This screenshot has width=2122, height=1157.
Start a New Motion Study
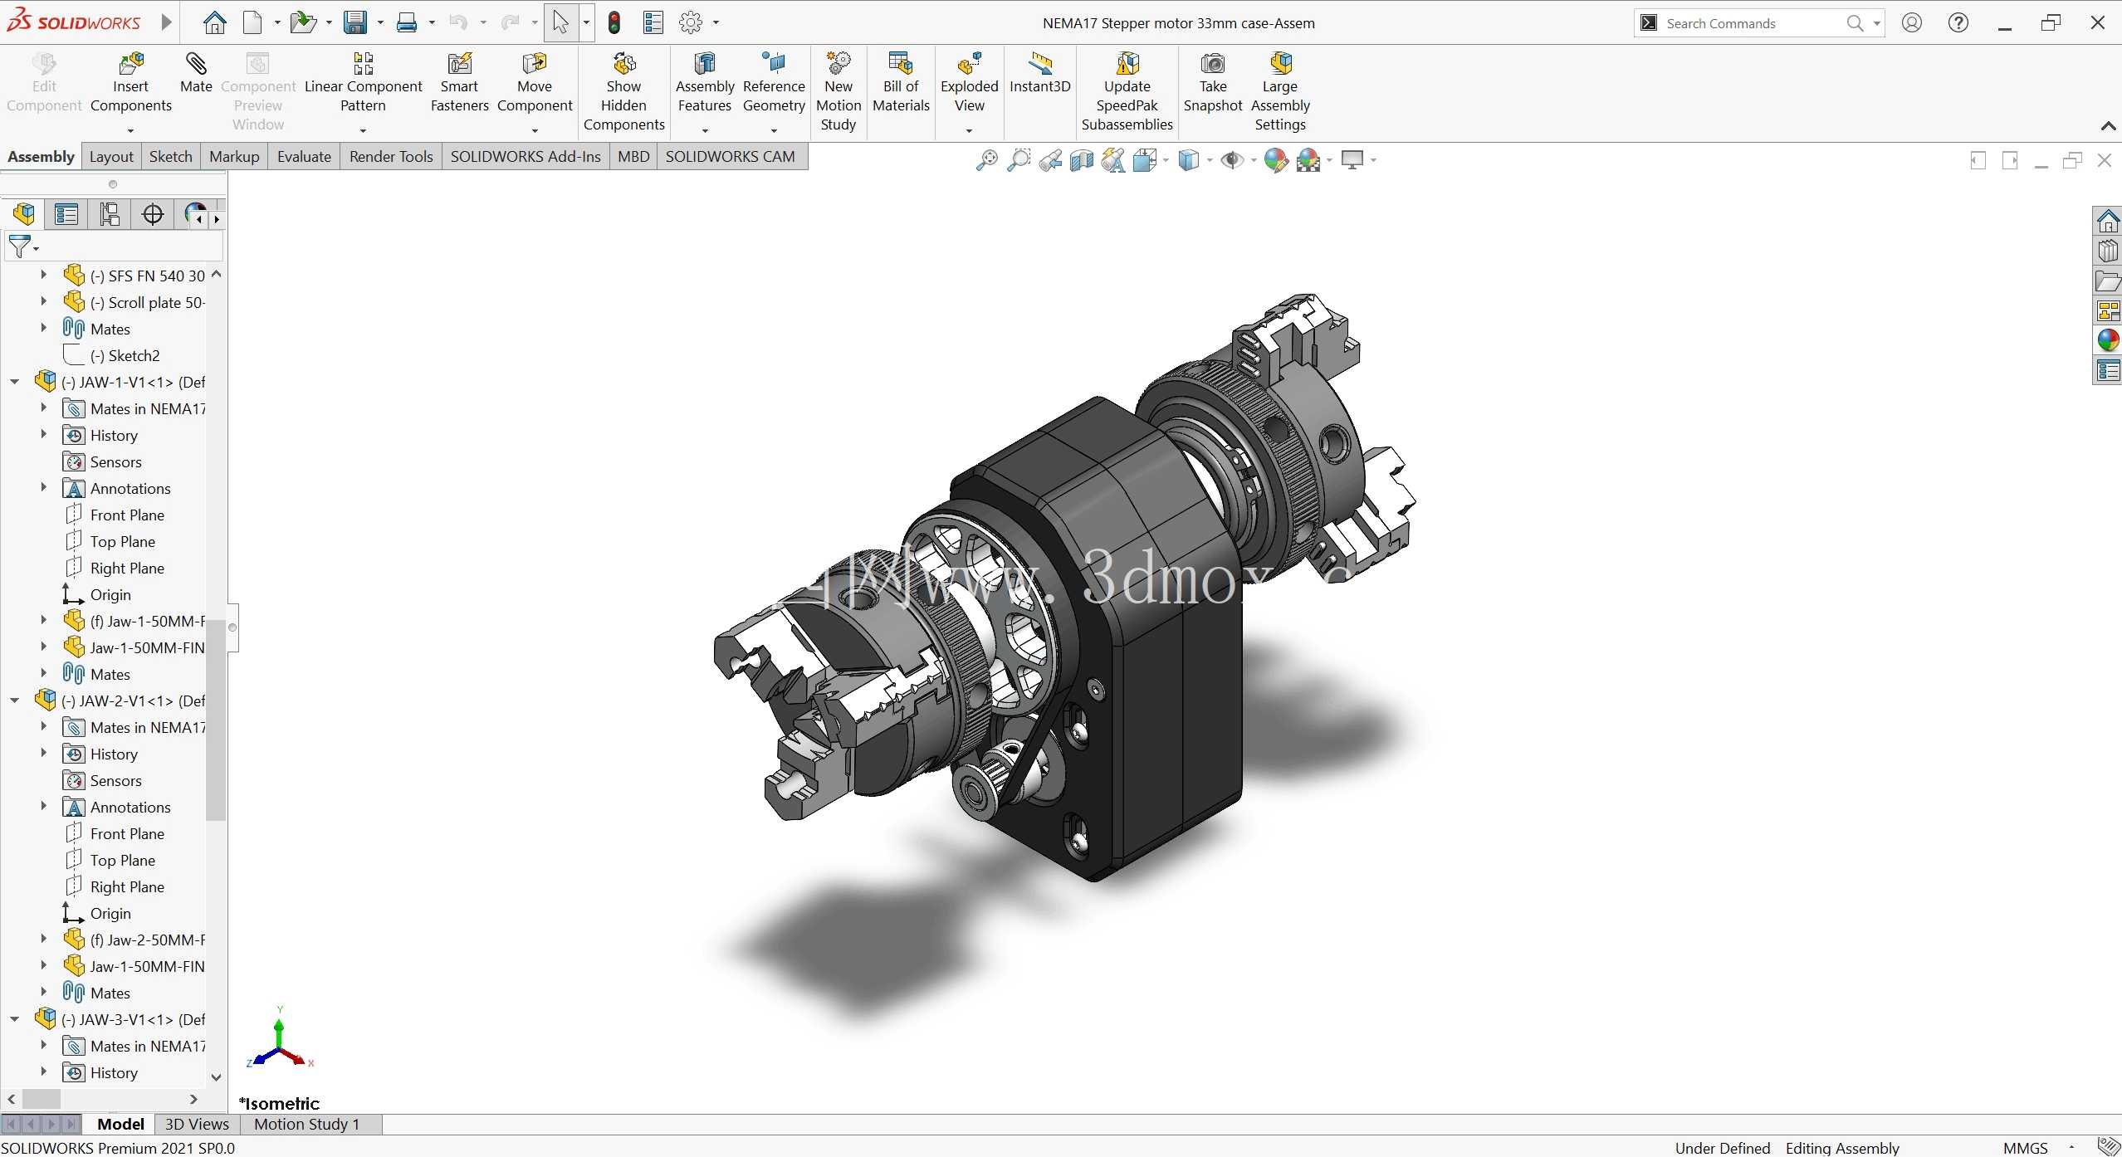click(839, 92)
